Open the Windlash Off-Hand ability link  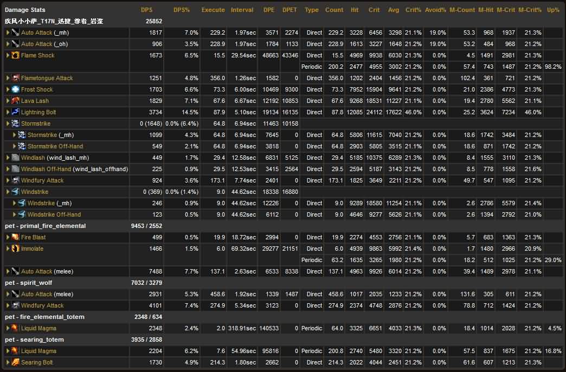click(46, 169)
